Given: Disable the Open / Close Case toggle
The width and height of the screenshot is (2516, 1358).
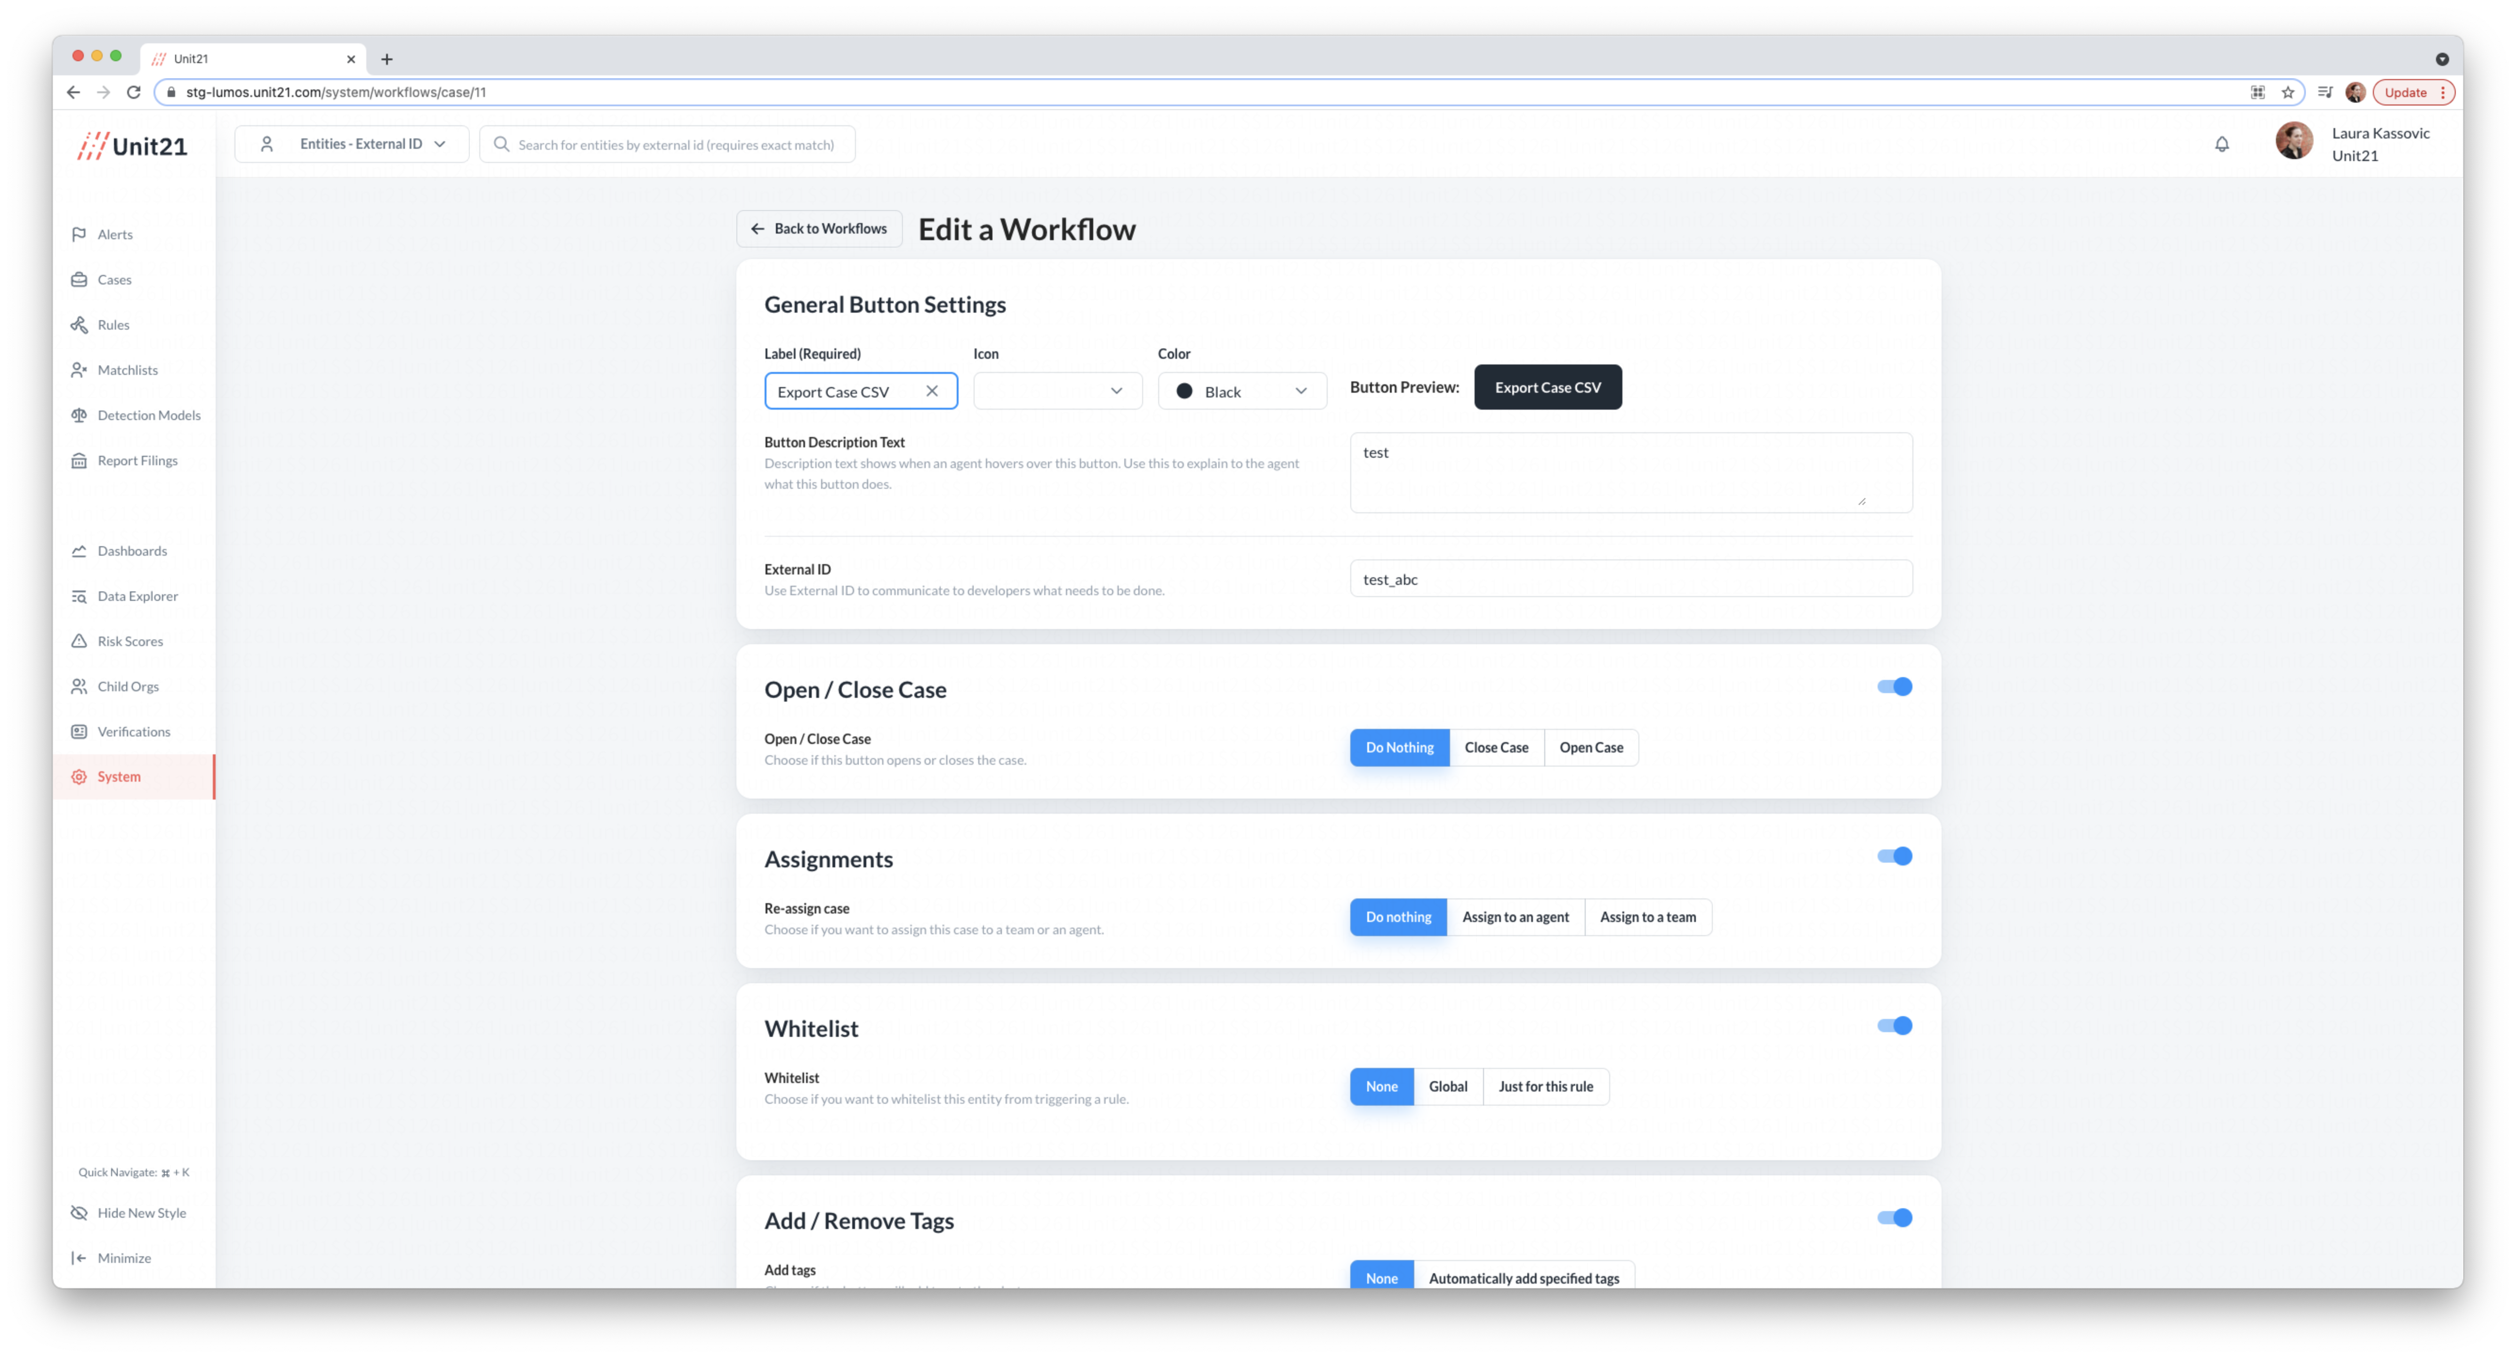Looking at the screenshot, I should [1894, 687].
